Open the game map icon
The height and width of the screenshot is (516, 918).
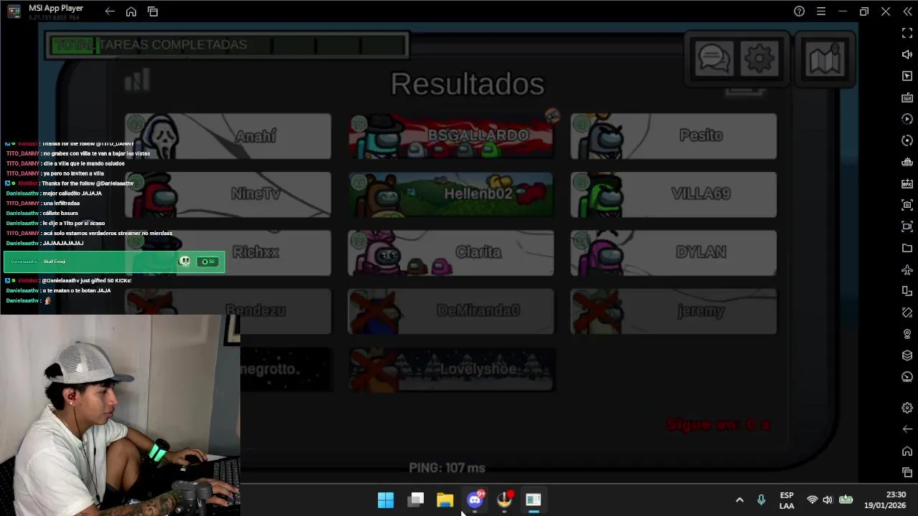[x=825, y=58]
